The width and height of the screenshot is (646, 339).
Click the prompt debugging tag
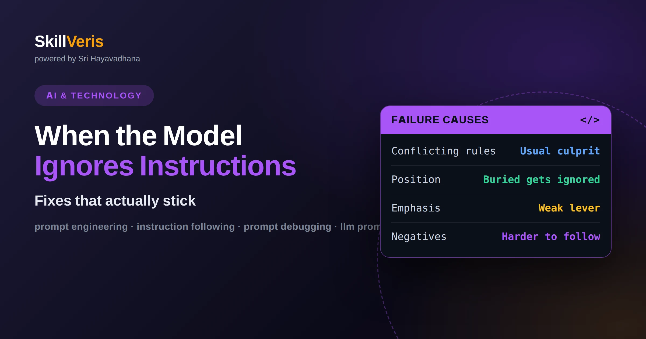[x=287, y=227]
